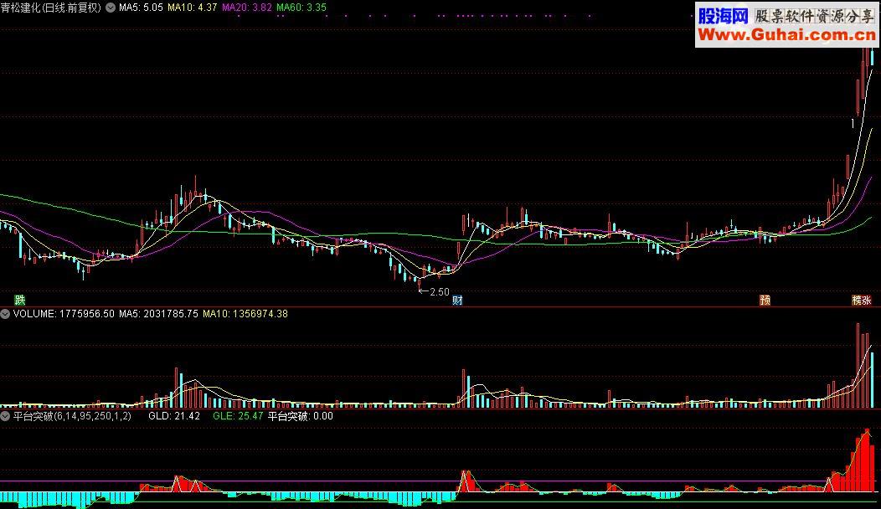Open the 股海网 Guhai.com.cn banner link
This screenshot has width=881, height=509.
[786, 25]
